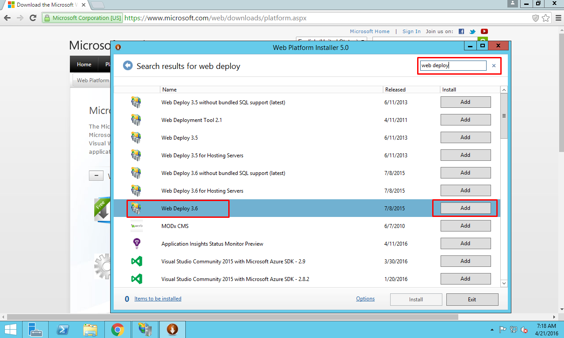Viewport: 564px width, 338px height.
Task: Click the release date "6/7/2010"
Action: (395, 226)
